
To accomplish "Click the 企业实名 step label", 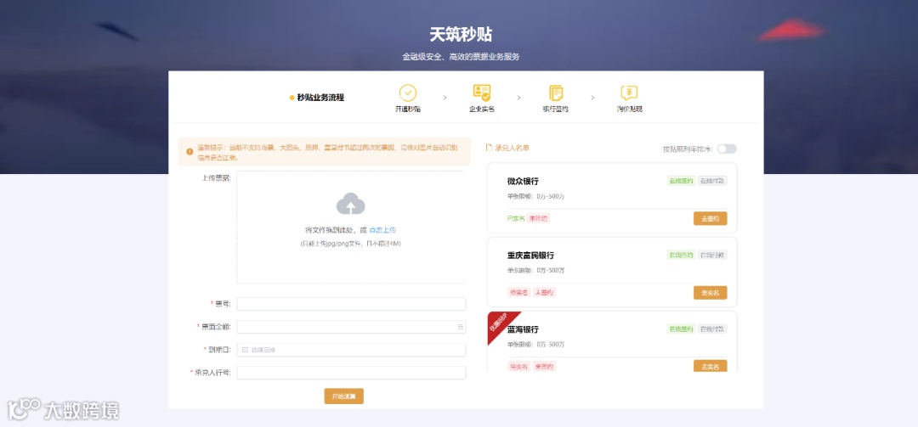I will point(482,110).
